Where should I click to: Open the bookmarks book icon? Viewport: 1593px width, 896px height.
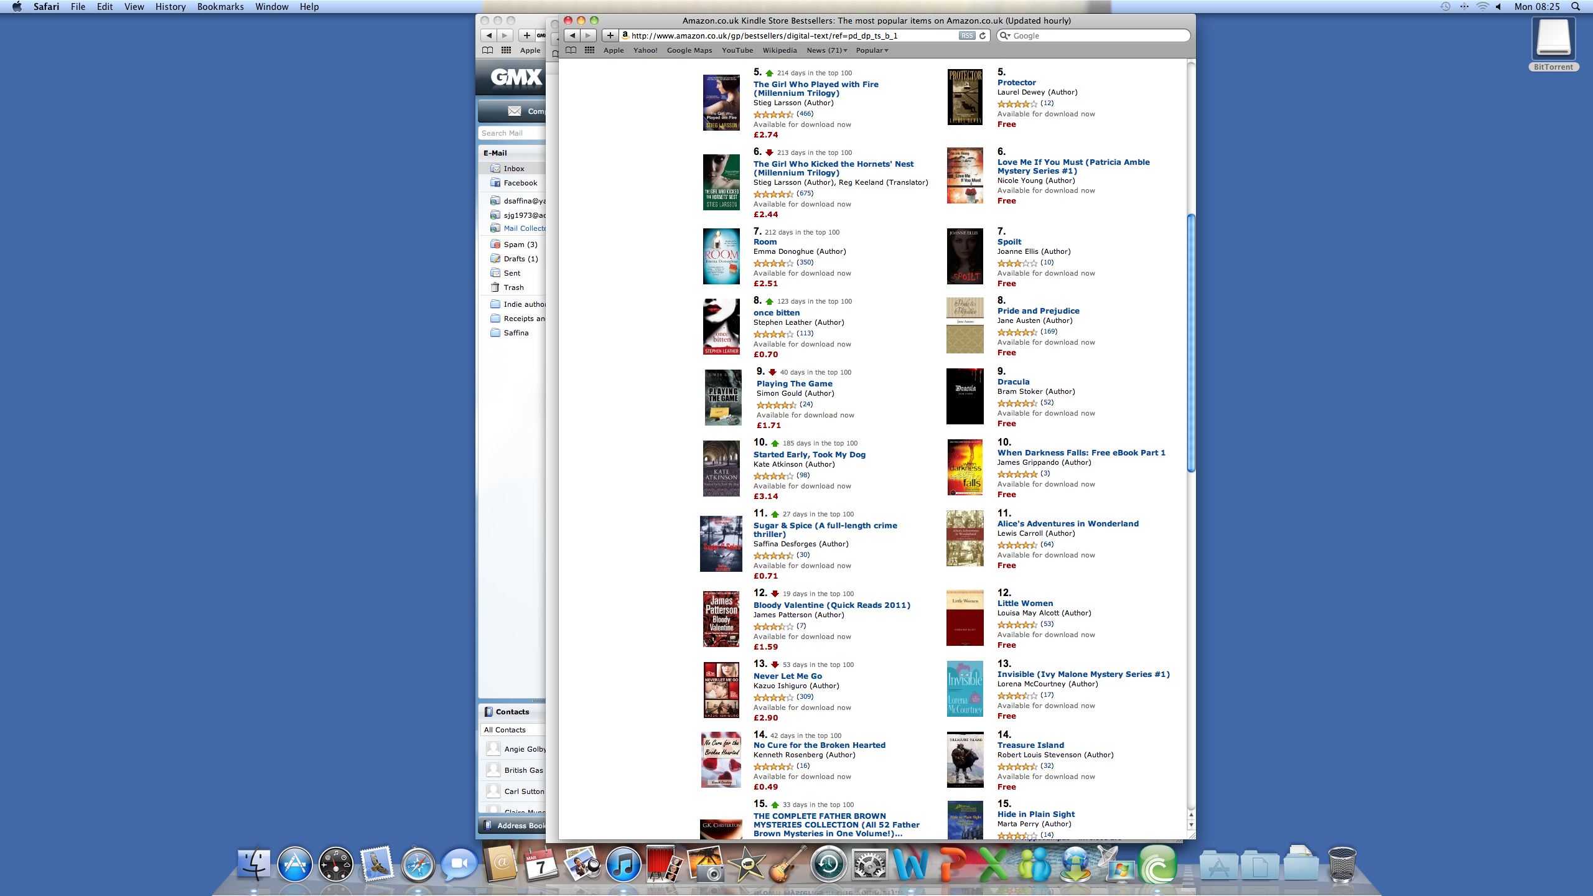571,50
